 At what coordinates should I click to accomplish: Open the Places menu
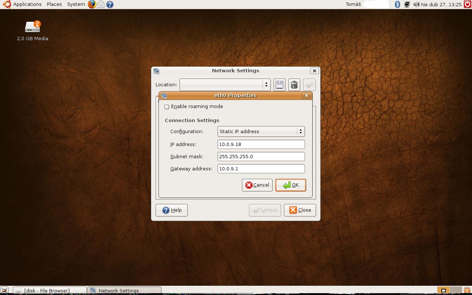(x=54, y=4)
